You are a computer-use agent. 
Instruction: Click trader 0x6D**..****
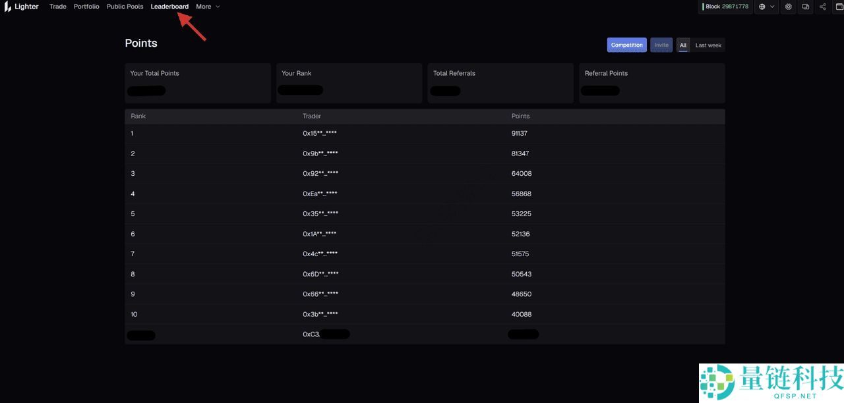click(320, 274)
